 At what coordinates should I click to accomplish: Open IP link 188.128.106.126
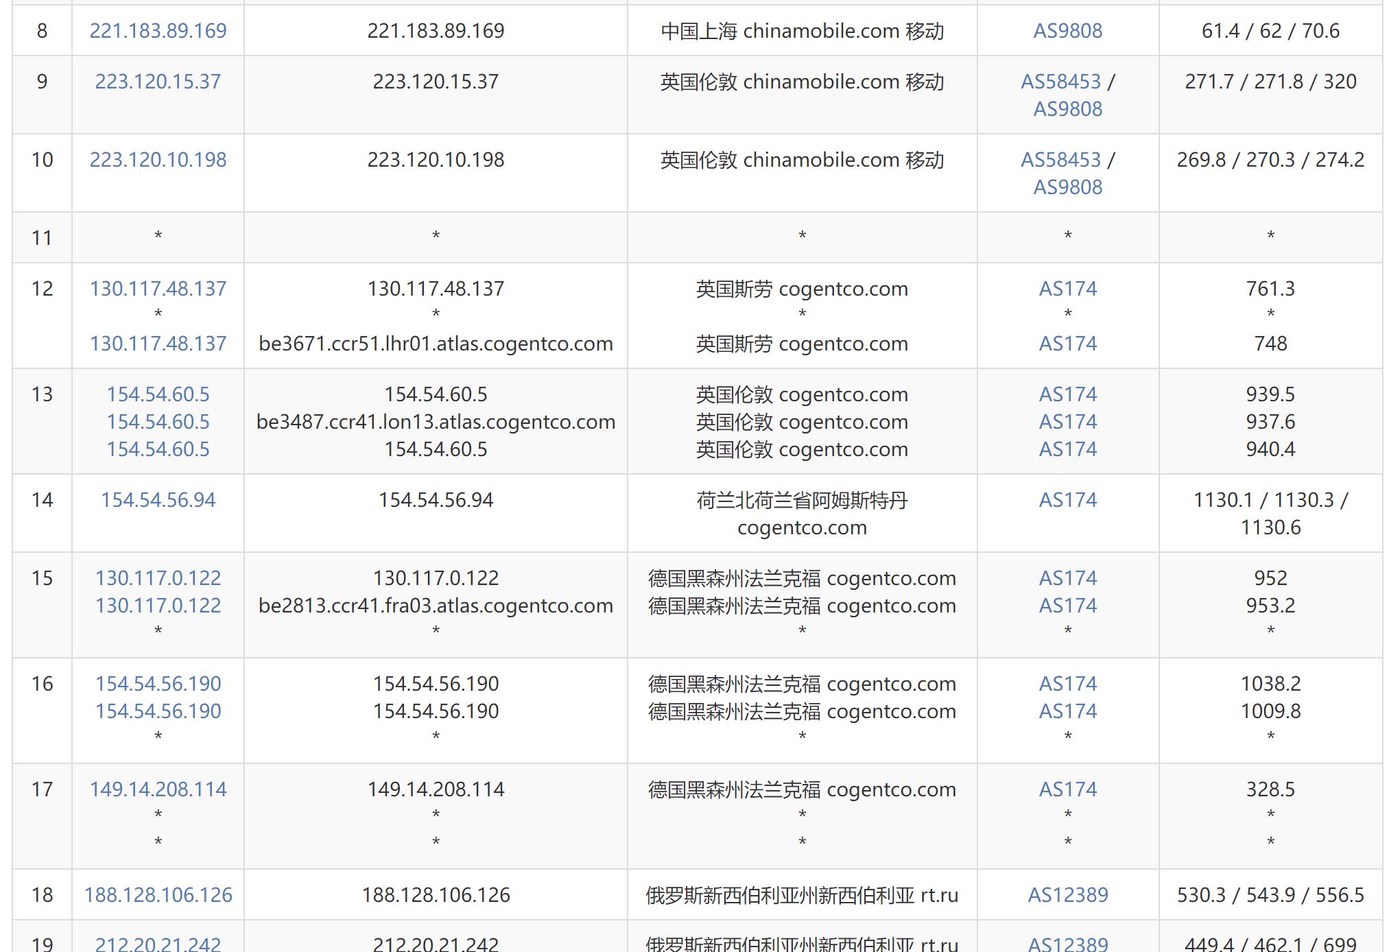point(158,895)
